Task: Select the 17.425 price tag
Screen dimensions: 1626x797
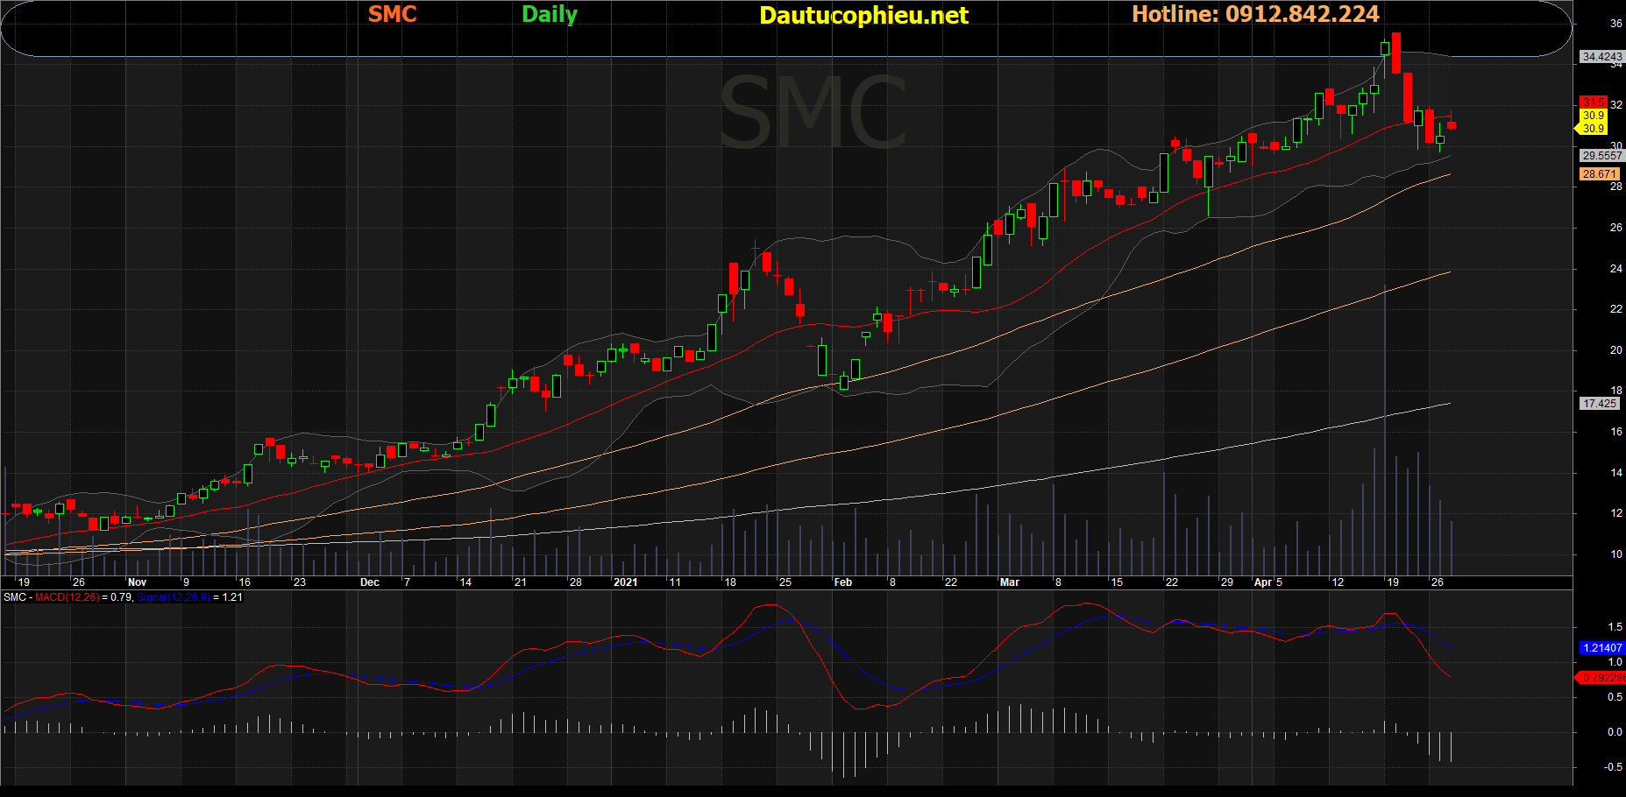Action: [1599, 404]
